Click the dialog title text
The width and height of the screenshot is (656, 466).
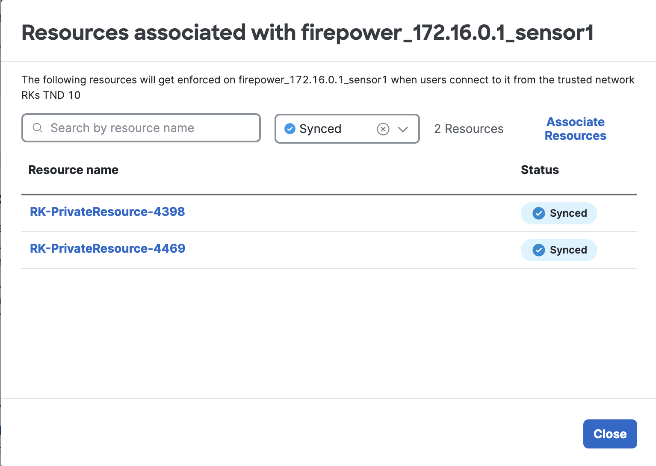(307, 32)
